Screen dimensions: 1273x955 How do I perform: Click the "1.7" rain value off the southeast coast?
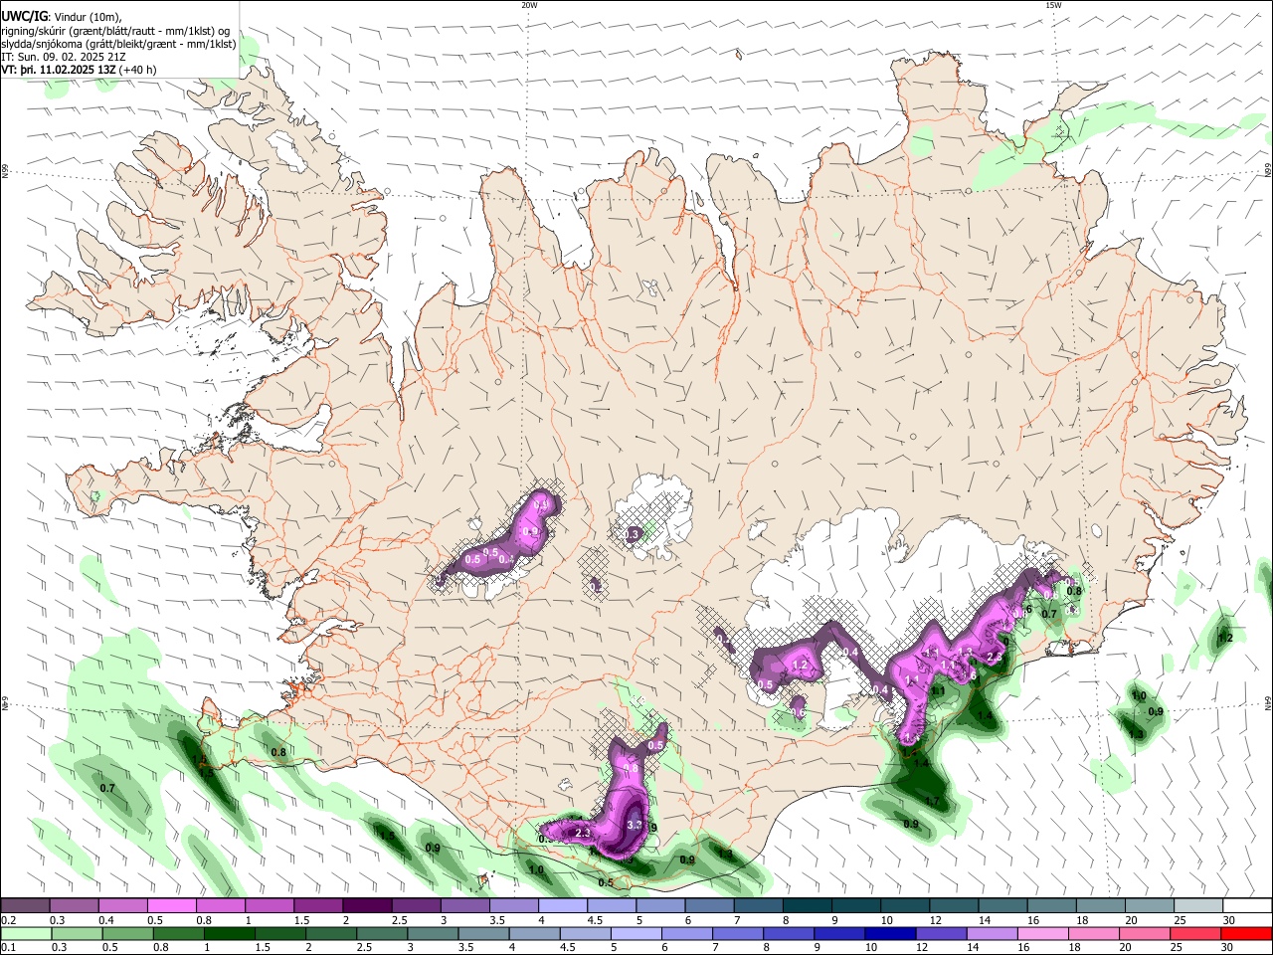932,801
